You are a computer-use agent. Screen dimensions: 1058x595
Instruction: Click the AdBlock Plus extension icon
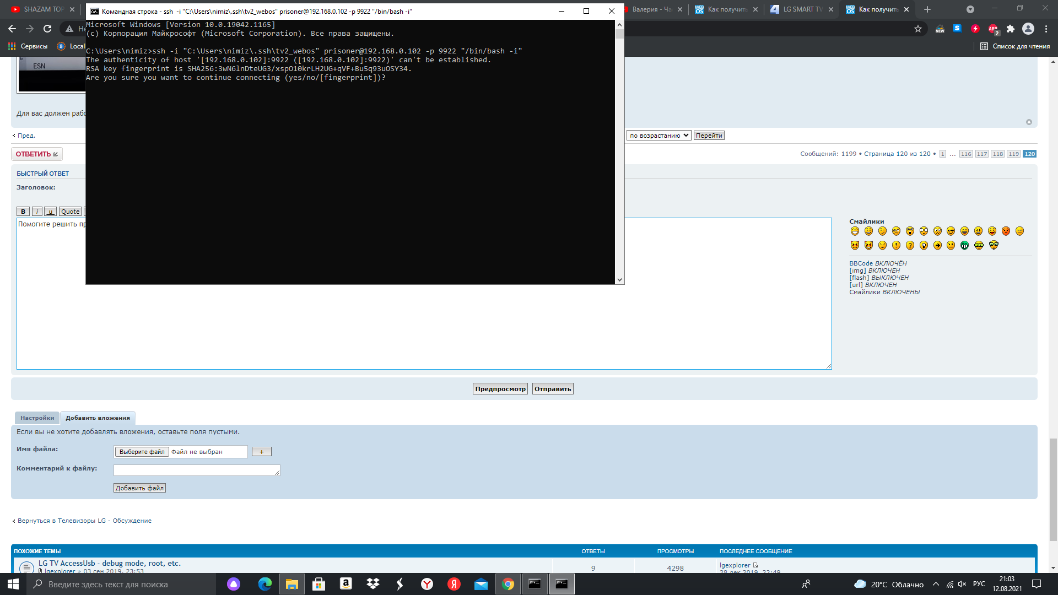tap(993, 29)
